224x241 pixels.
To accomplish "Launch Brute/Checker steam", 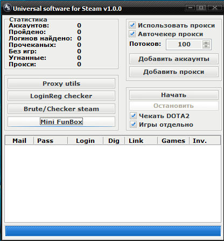I will pos(61,109).
